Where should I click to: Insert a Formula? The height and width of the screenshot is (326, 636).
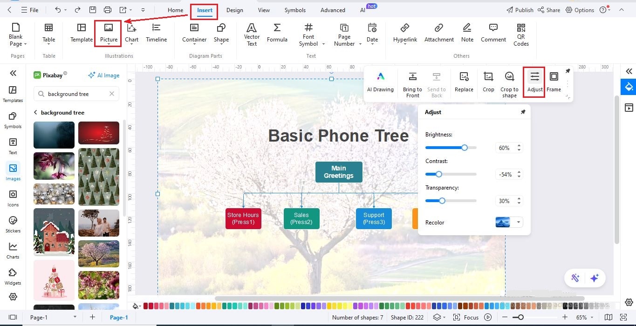(x=277, y=34)
